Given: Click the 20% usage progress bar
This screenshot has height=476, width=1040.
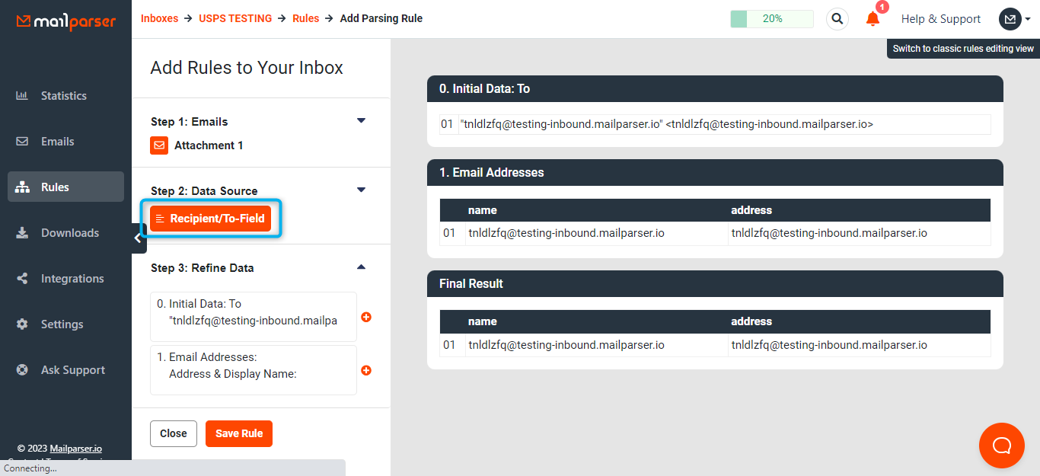Looking at the screenshot, I should [x=771, y=18].
